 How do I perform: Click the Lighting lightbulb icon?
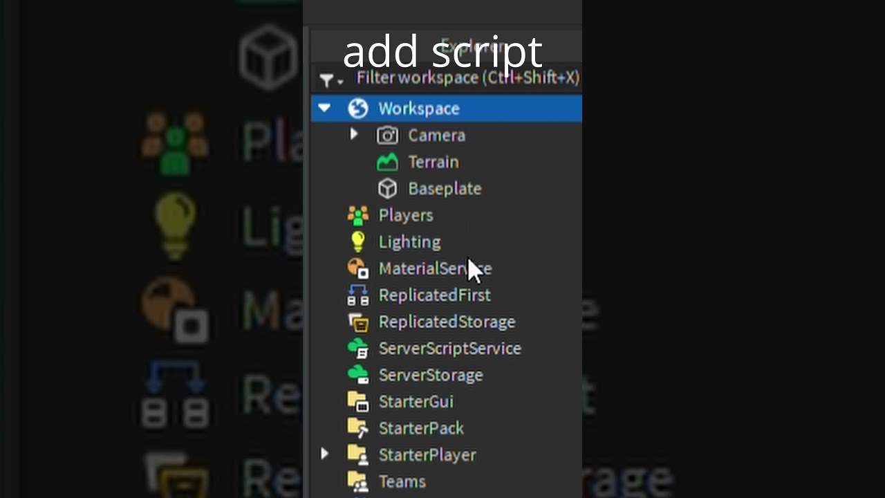(x=357, y=242)
